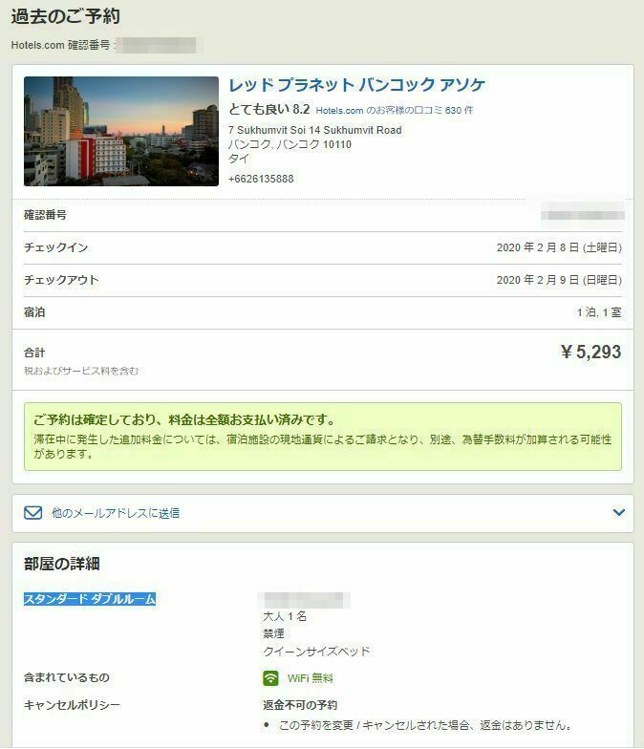Click the 含まれているもの label

(67, 677)
